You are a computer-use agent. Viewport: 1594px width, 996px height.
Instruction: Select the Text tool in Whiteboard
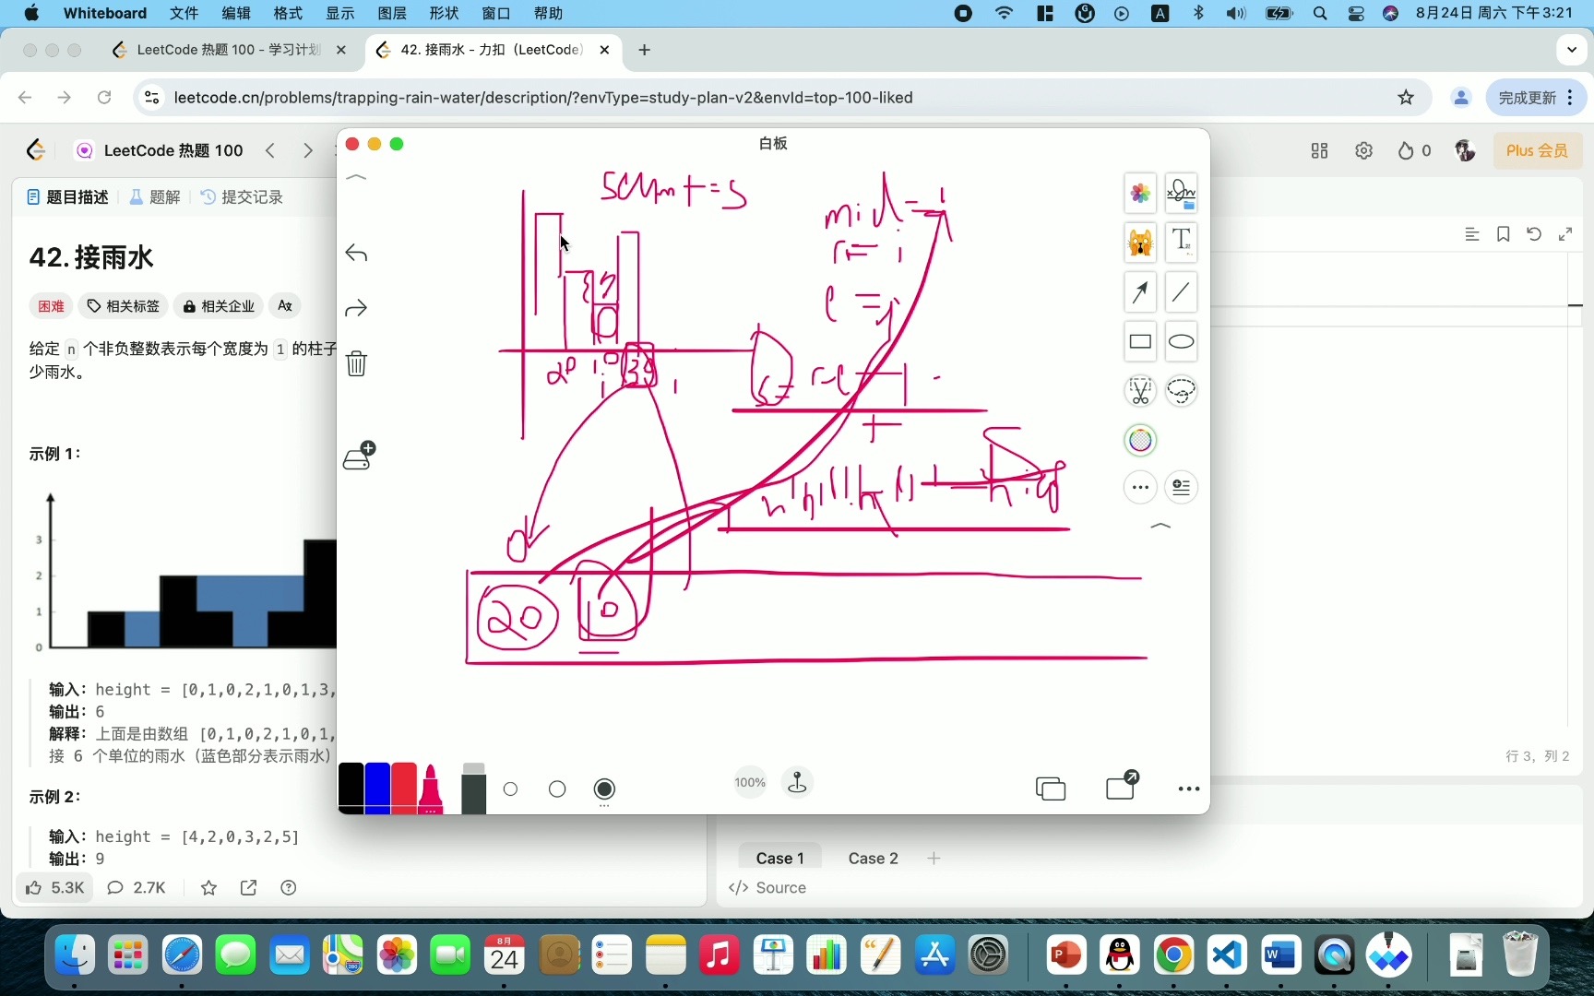[x=1182, y=243]
